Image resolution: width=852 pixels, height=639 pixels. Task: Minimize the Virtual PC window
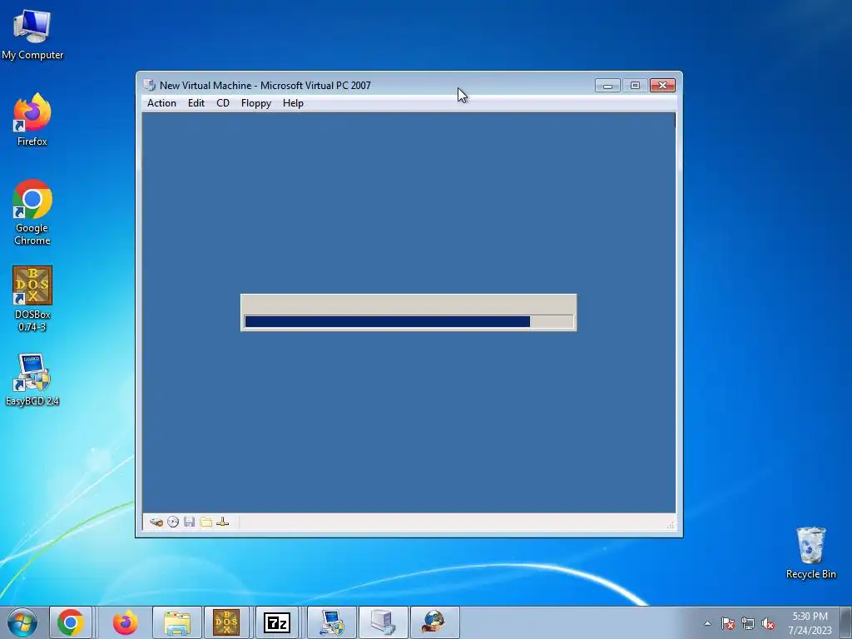[607, 86]
